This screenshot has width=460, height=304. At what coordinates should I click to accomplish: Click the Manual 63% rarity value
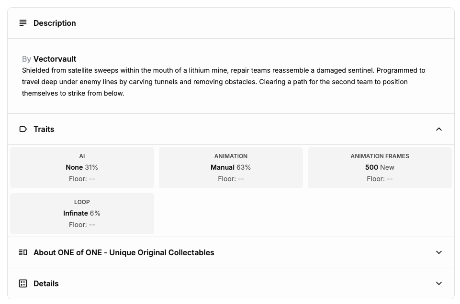pos(231,167)
